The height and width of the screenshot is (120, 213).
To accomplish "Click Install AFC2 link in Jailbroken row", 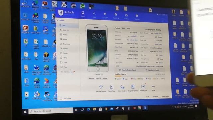I will coord(134,36).
